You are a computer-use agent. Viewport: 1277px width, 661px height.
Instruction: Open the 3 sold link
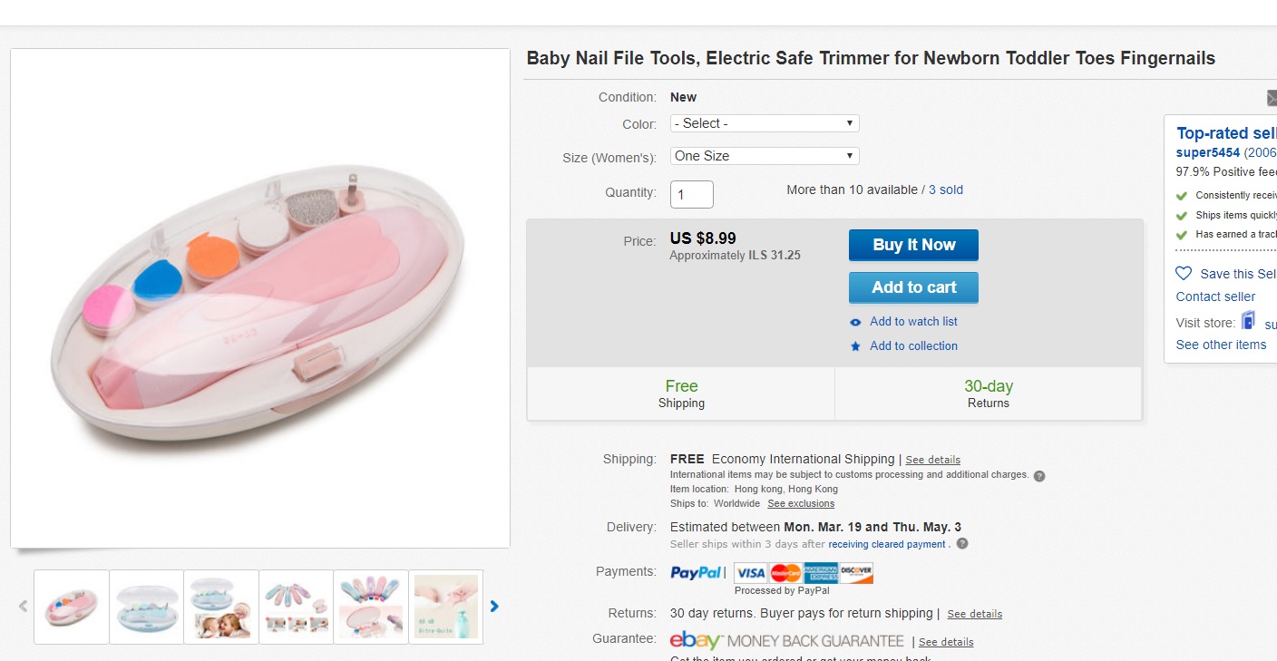(946, 190)
